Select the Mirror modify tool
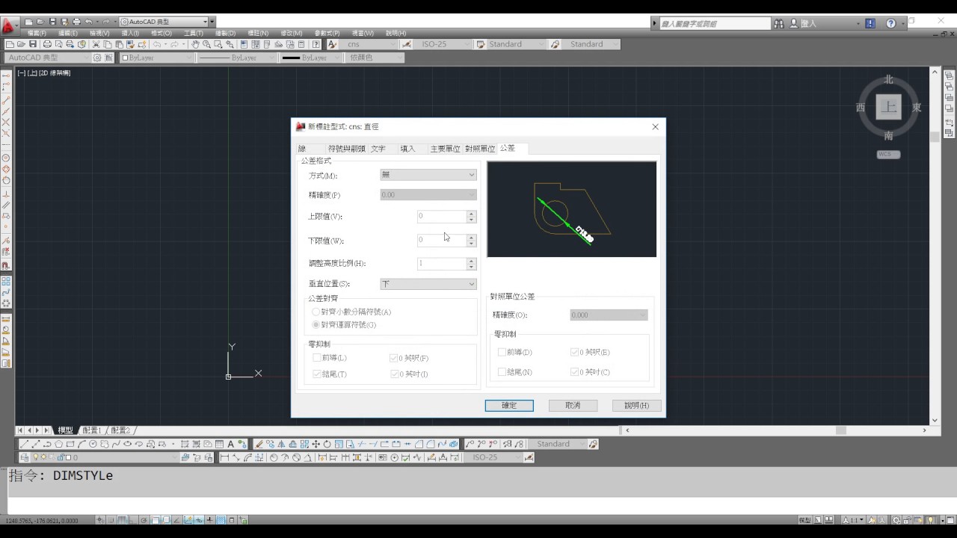The width and height of the screenshot is (957, 538). 282,444
